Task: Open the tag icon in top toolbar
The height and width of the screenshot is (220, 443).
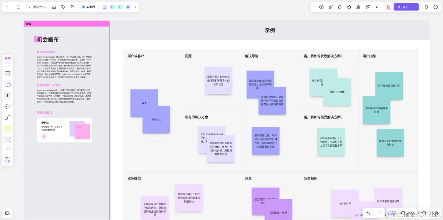Action: [x=63, y=7]
